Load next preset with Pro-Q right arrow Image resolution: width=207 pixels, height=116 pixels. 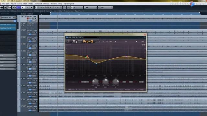(x=136, y=42)
